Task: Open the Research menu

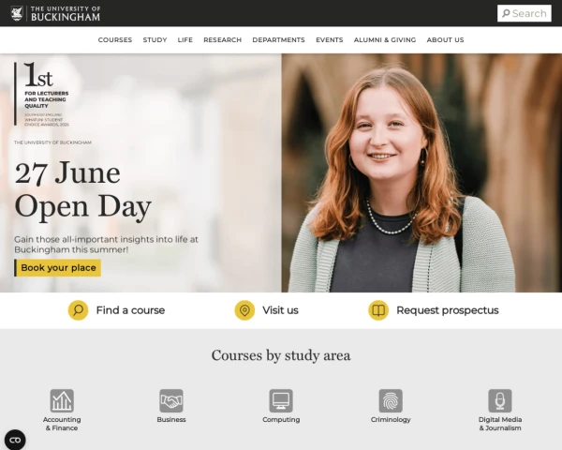Action: (x=223, y=39)
